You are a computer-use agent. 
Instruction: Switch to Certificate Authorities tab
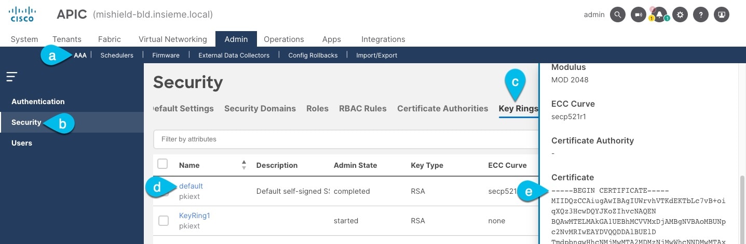[443, 108]
